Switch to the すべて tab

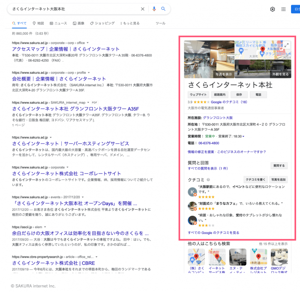click(x=19, y=23)
